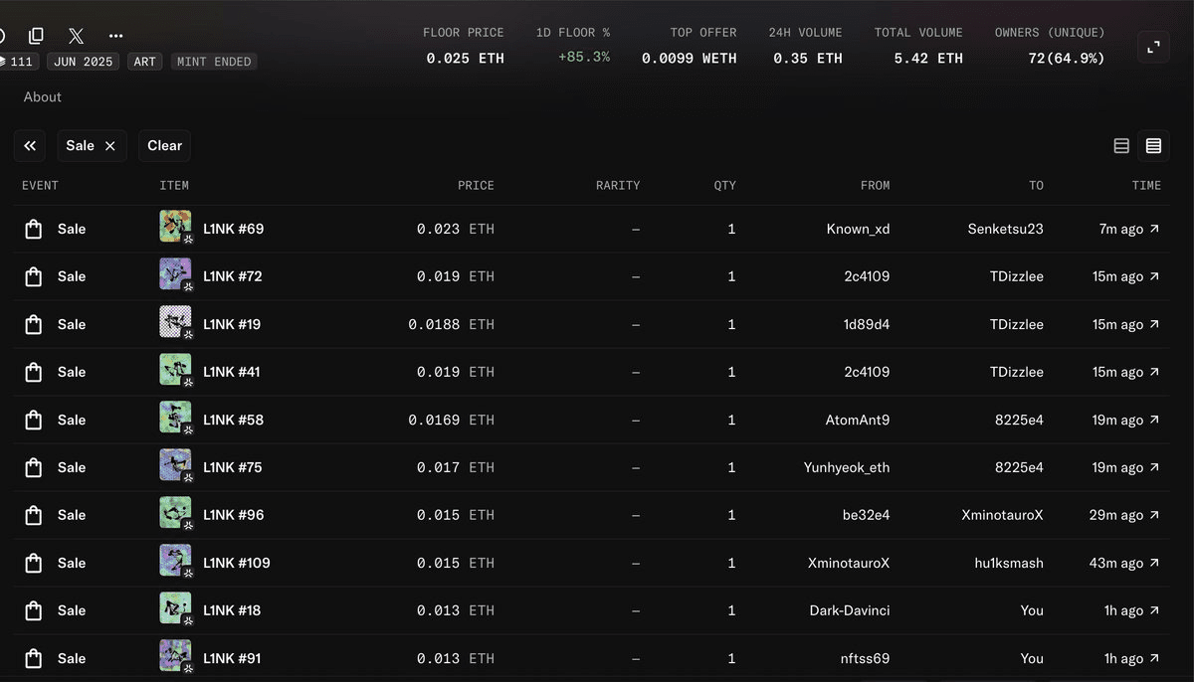Open the three-dot more options menu
The image size is (1194, 682).
click(115, 36)
